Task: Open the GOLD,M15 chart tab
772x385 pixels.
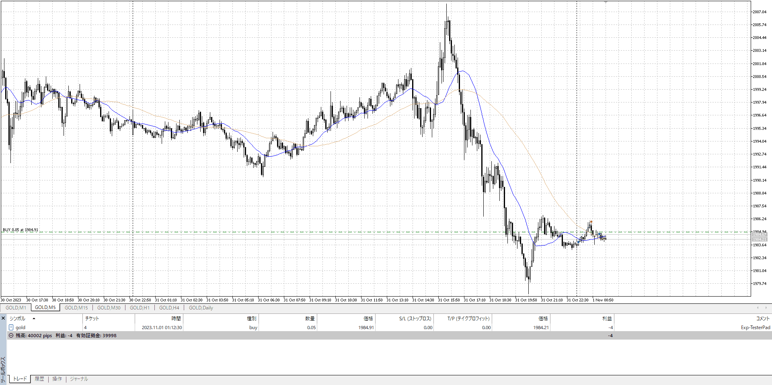Action: 76,308
